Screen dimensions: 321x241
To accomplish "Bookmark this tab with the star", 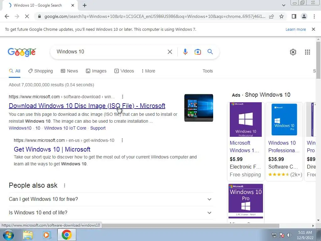I will (282, 16).
